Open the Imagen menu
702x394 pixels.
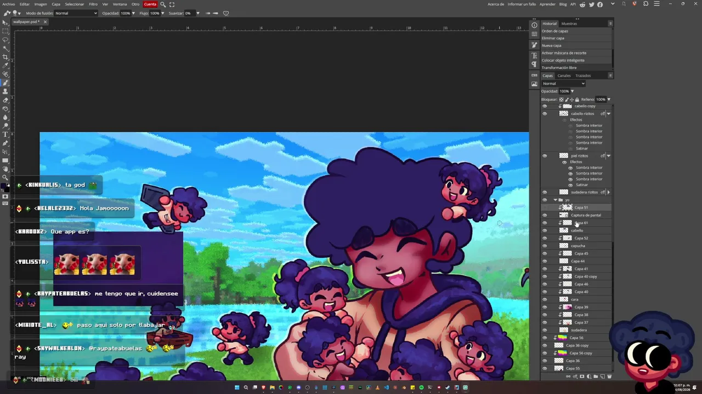tap(41, 4)
